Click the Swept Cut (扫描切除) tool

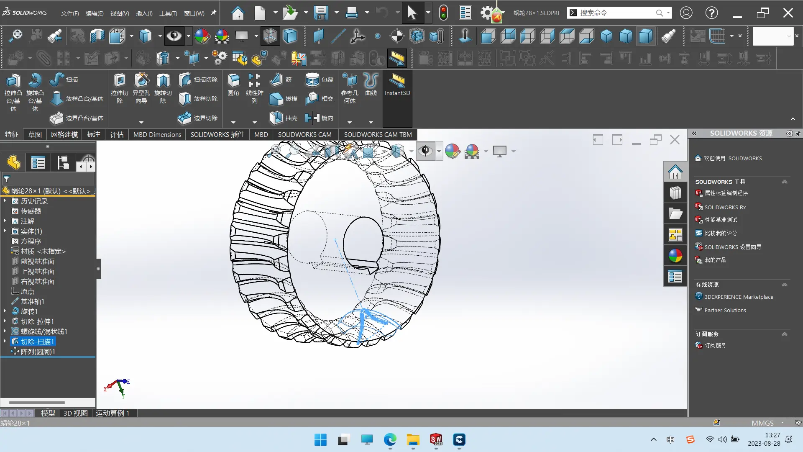click(198, 79)
